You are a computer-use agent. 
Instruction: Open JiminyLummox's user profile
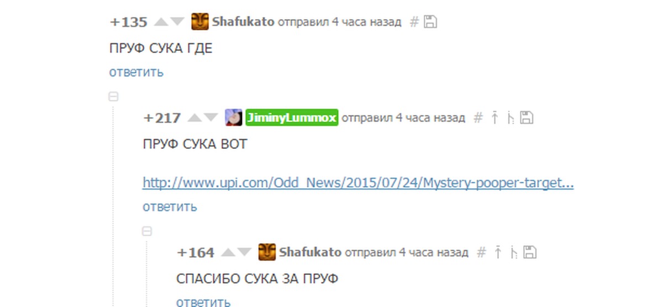tap(292, 117)
